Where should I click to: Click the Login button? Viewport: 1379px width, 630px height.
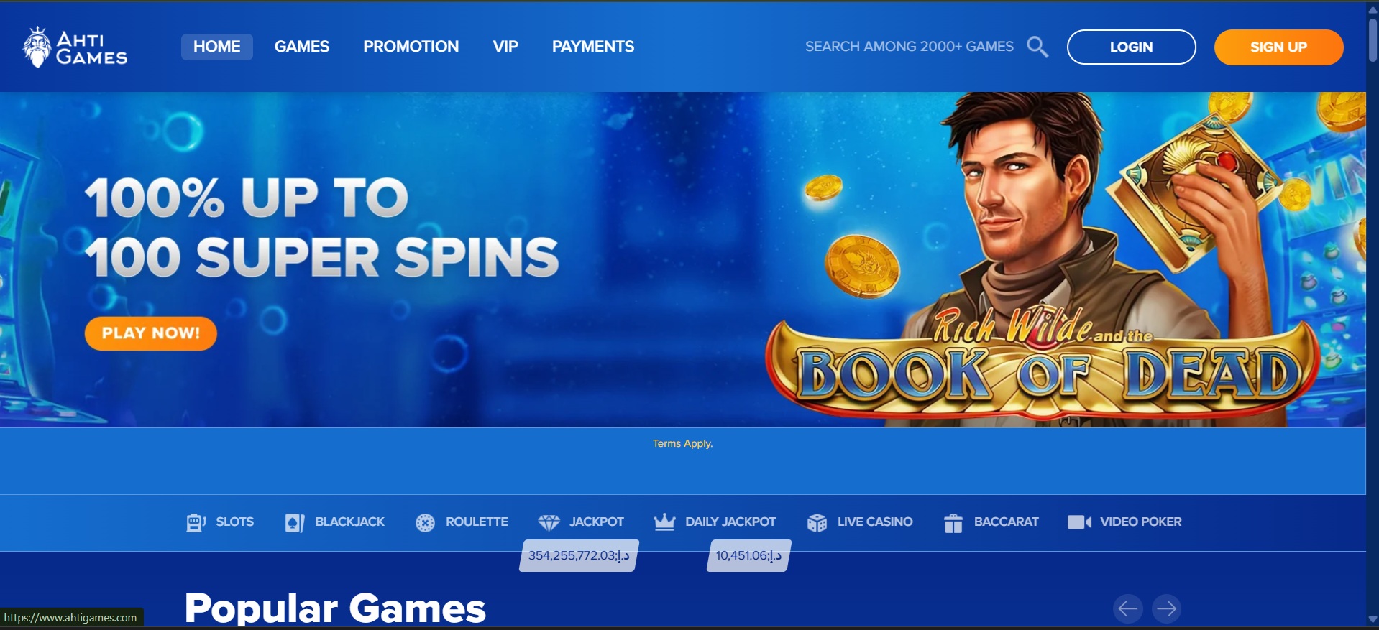1131,47
